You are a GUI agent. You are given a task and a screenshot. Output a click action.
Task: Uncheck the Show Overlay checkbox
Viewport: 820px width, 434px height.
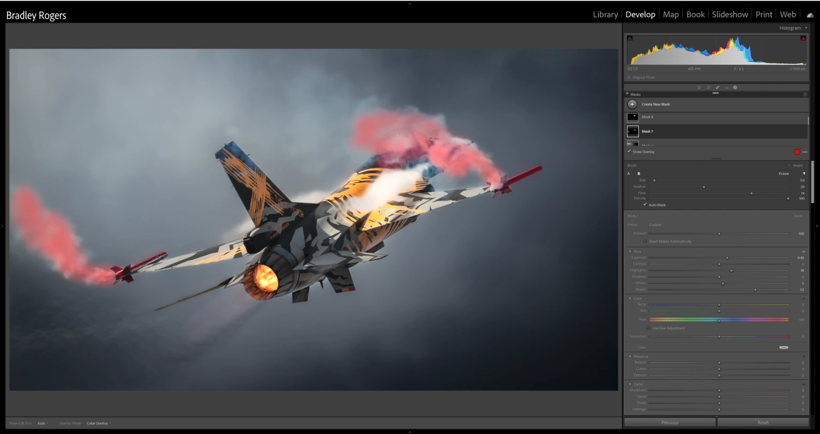click(x=629, y=151)
